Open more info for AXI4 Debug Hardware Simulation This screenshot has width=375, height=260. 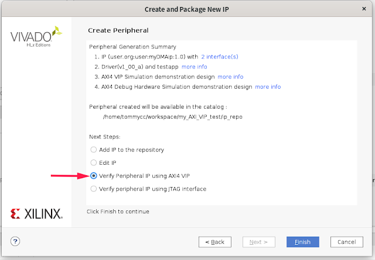click(268, 86)
